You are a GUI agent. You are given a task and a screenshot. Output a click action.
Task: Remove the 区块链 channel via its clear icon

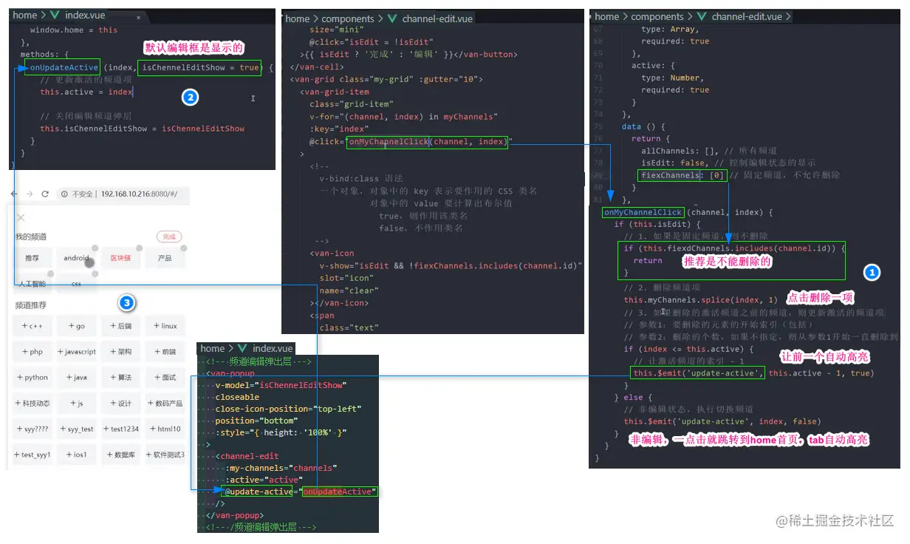140,248
